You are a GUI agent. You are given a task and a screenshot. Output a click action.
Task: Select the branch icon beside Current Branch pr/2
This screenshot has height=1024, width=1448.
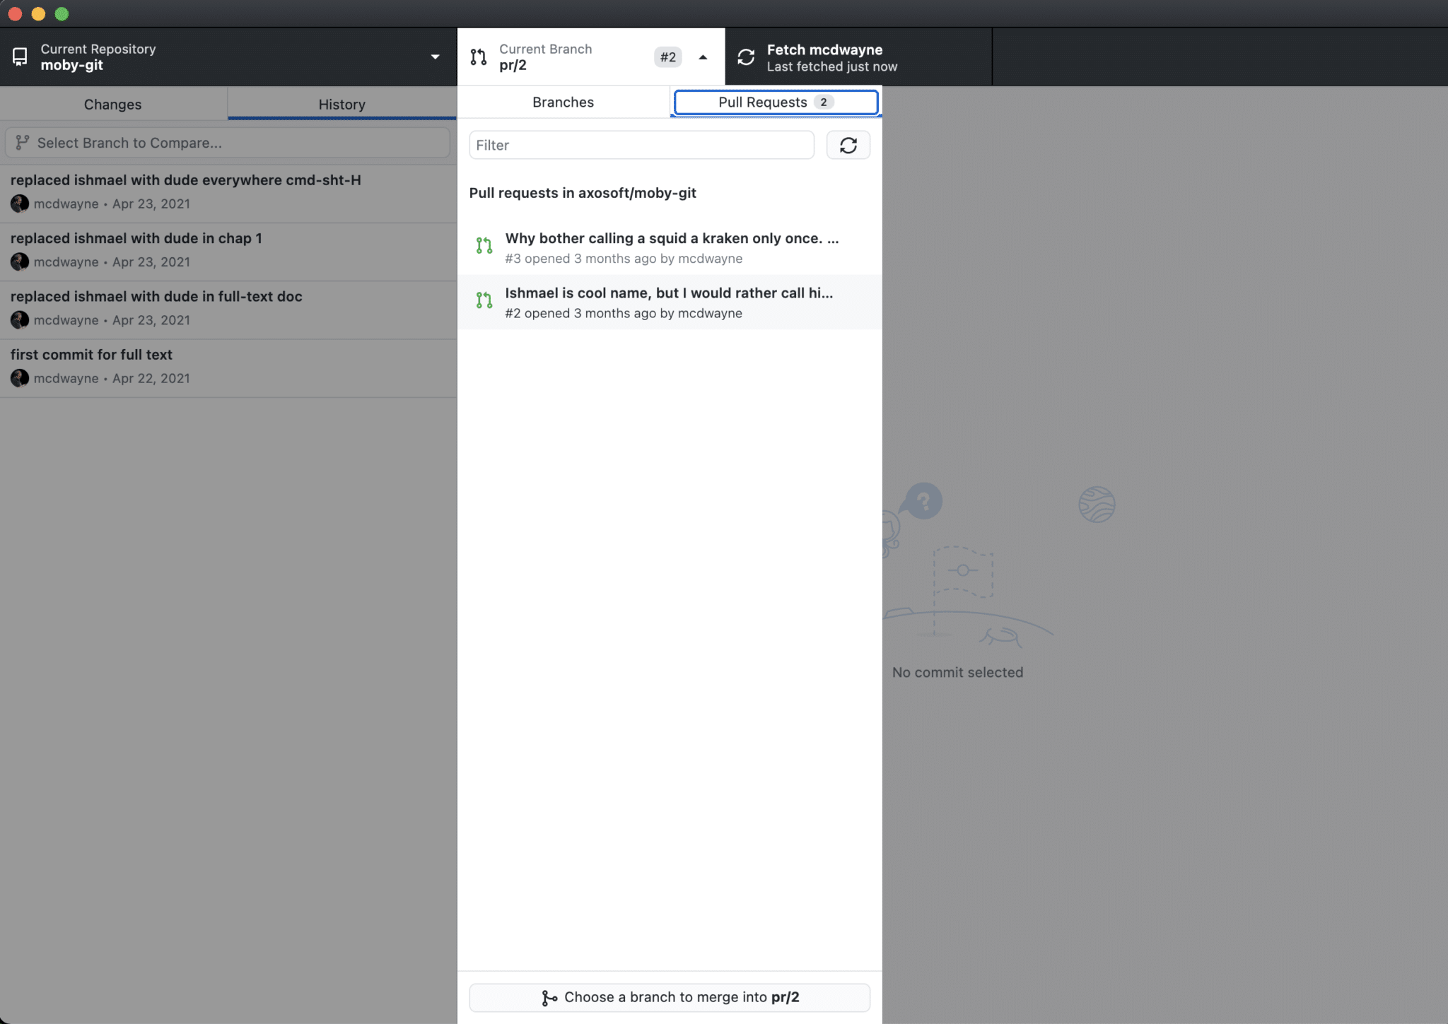tap(478, 57)
